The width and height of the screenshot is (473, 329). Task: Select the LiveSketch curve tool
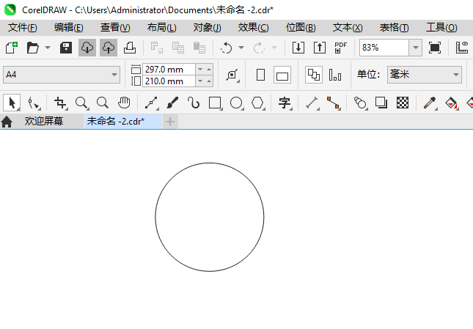click(194, 103)
